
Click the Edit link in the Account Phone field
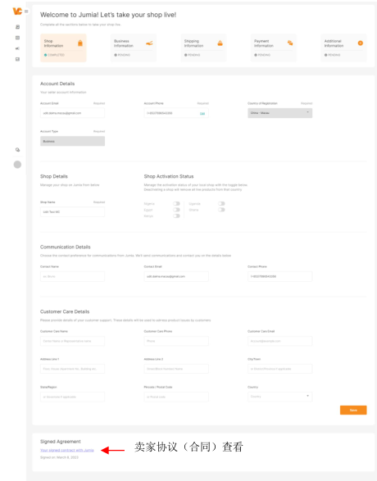202,114
